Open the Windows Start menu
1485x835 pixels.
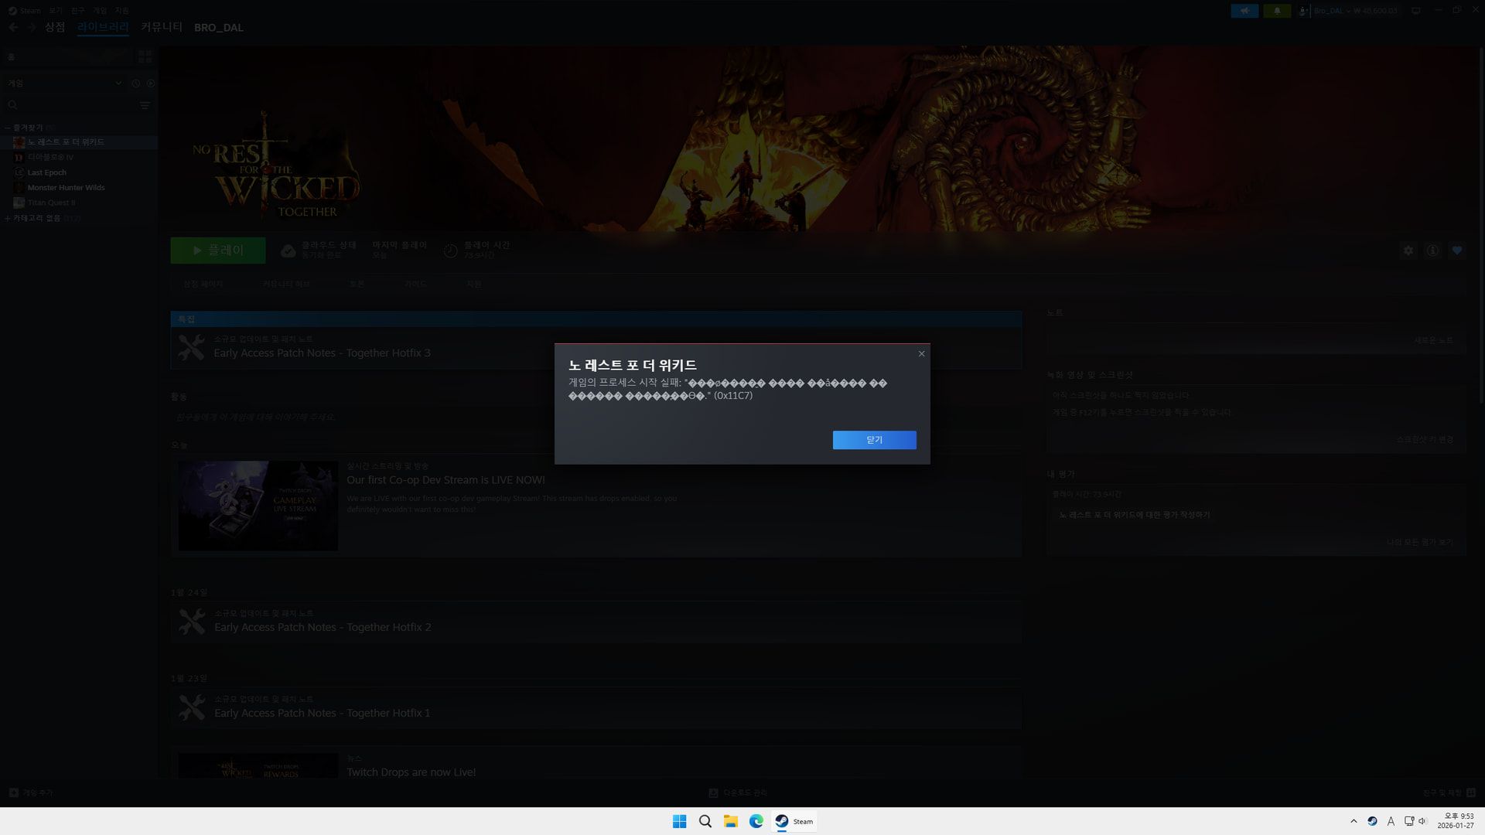679,821
